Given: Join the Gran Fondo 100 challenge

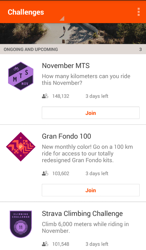Looking at the screenshot, I should click(91, 190).
